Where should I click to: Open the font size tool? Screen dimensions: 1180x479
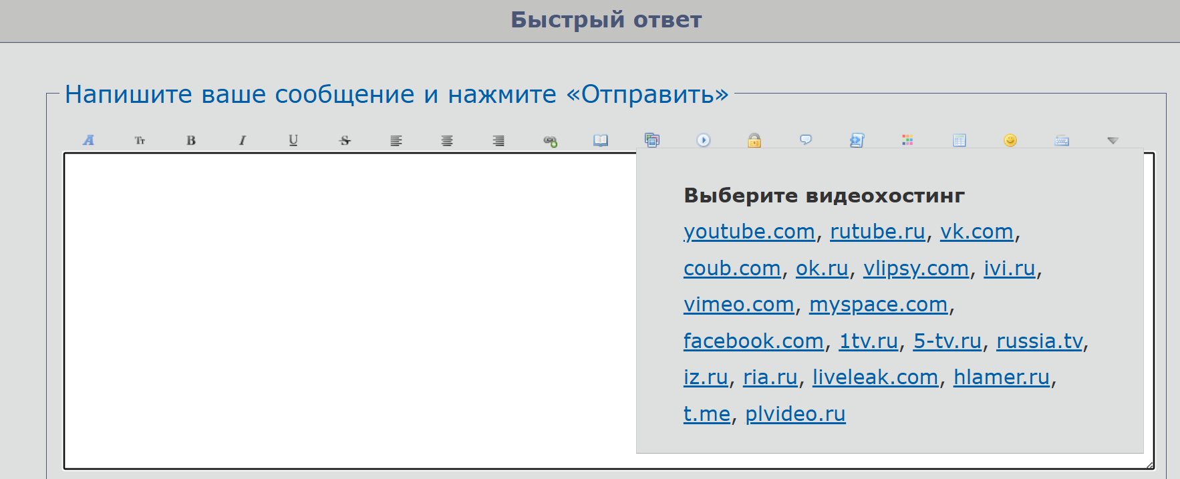pos(140,140)
